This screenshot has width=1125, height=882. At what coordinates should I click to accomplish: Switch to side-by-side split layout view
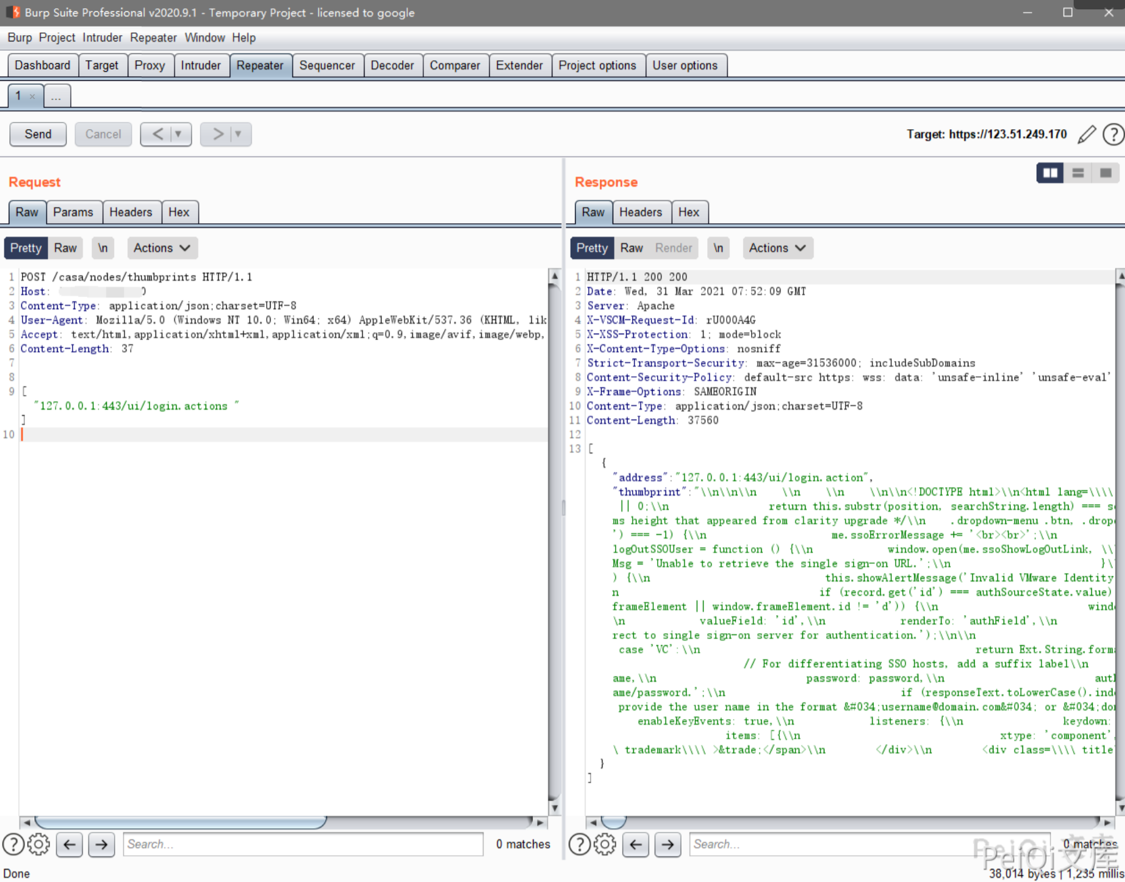point(1050,173)
